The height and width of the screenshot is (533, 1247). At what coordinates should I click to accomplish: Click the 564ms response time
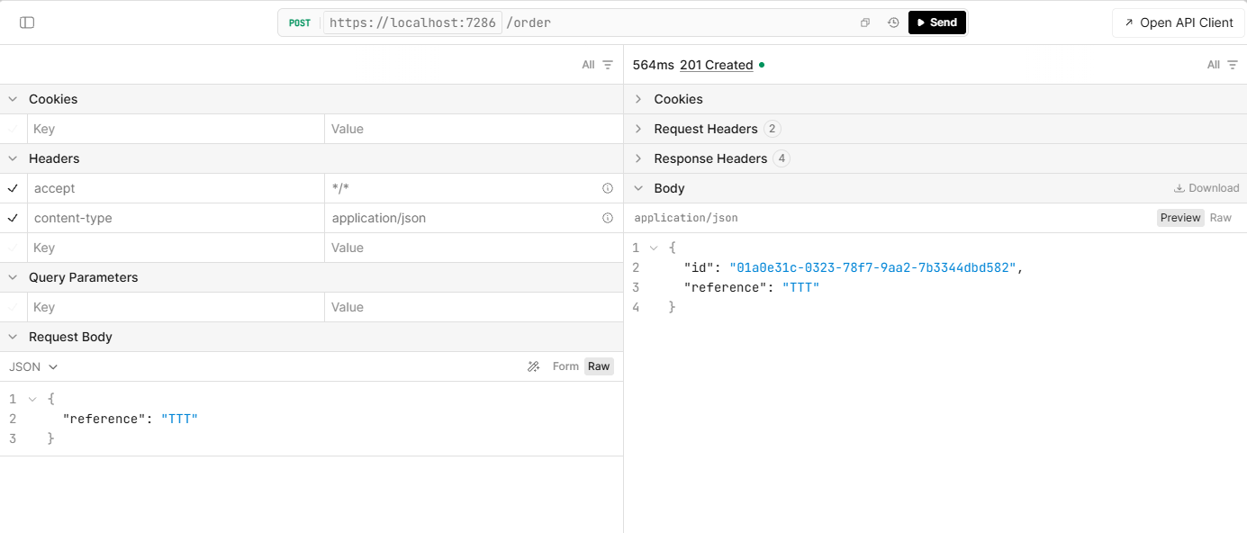[x=653, y=65]
